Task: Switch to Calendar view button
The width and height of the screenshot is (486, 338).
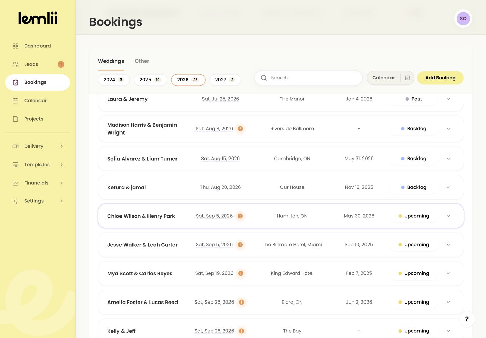Action: click(390, 78)
